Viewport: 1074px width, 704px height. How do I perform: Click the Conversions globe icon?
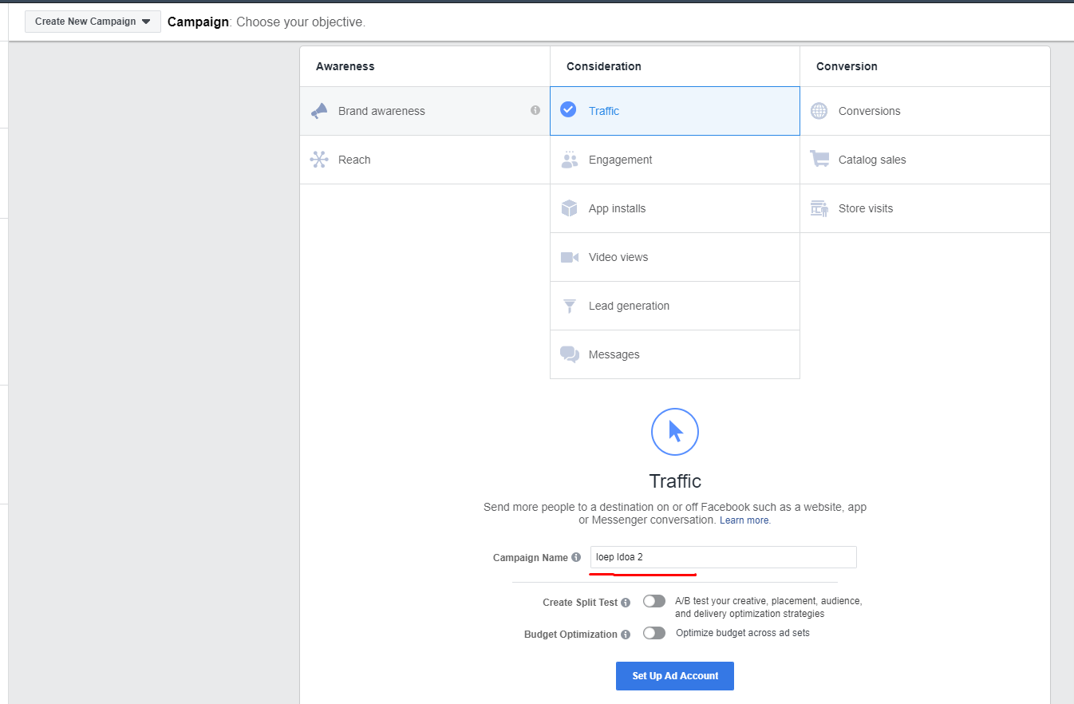pyautogui.click(x=819, y=111)
